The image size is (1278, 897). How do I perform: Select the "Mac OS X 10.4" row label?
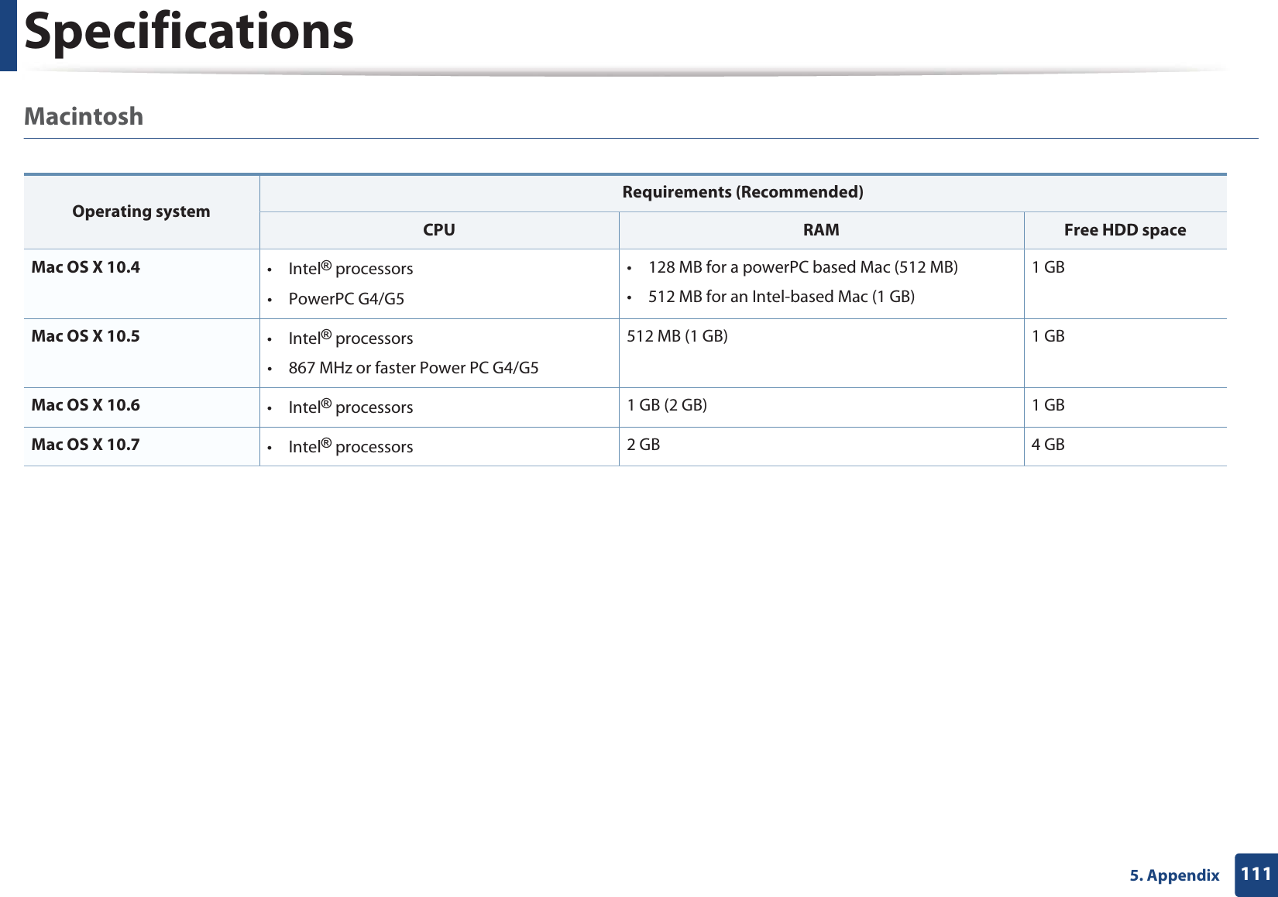[x=85, y=267]
